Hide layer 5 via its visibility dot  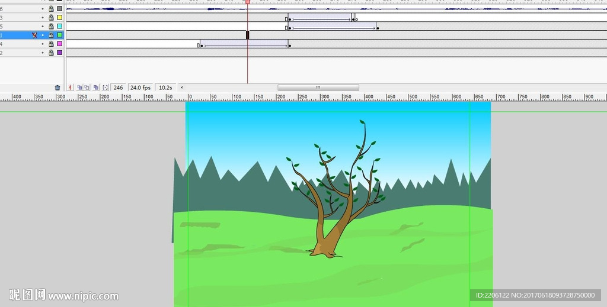click(x=43, y=26)
